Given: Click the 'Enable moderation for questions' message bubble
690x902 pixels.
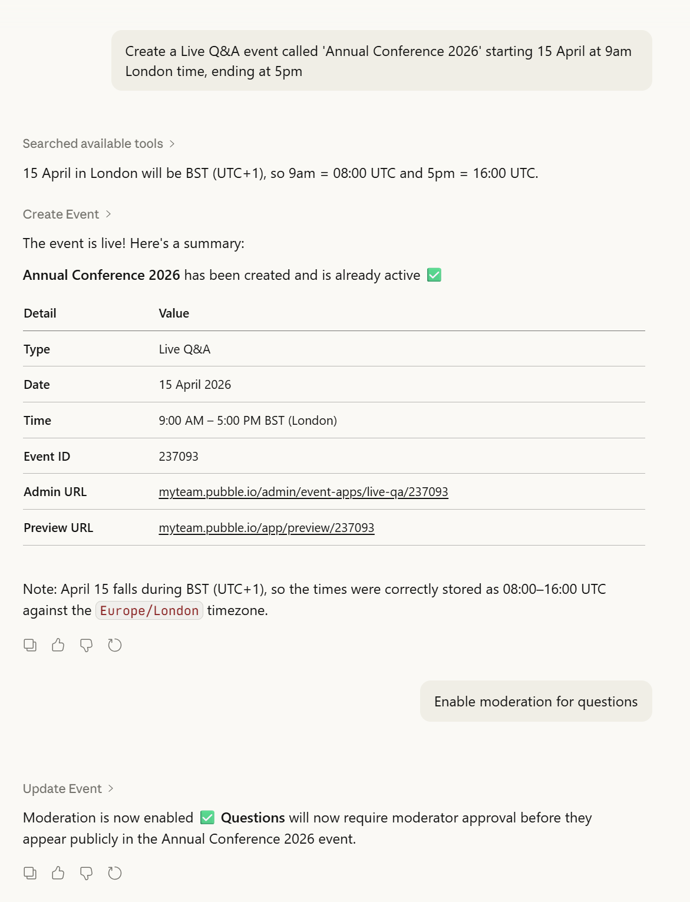Looking at the screenshot, I should coord(536,702).
